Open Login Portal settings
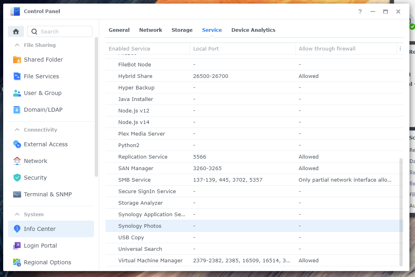This screenshot has height=277, width=415. 51,246
